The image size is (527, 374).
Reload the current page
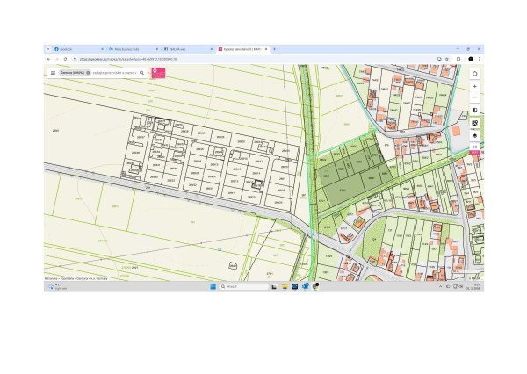point(65,59)
